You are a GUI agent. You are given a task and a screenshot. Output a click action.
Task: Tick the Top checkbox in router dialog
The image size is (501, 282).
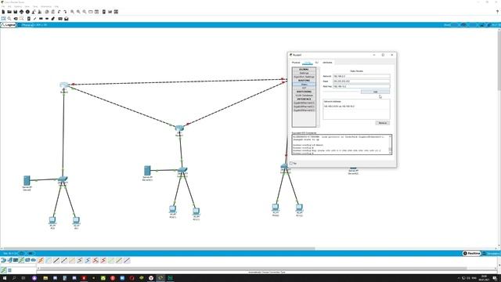(x=291, y=163)
